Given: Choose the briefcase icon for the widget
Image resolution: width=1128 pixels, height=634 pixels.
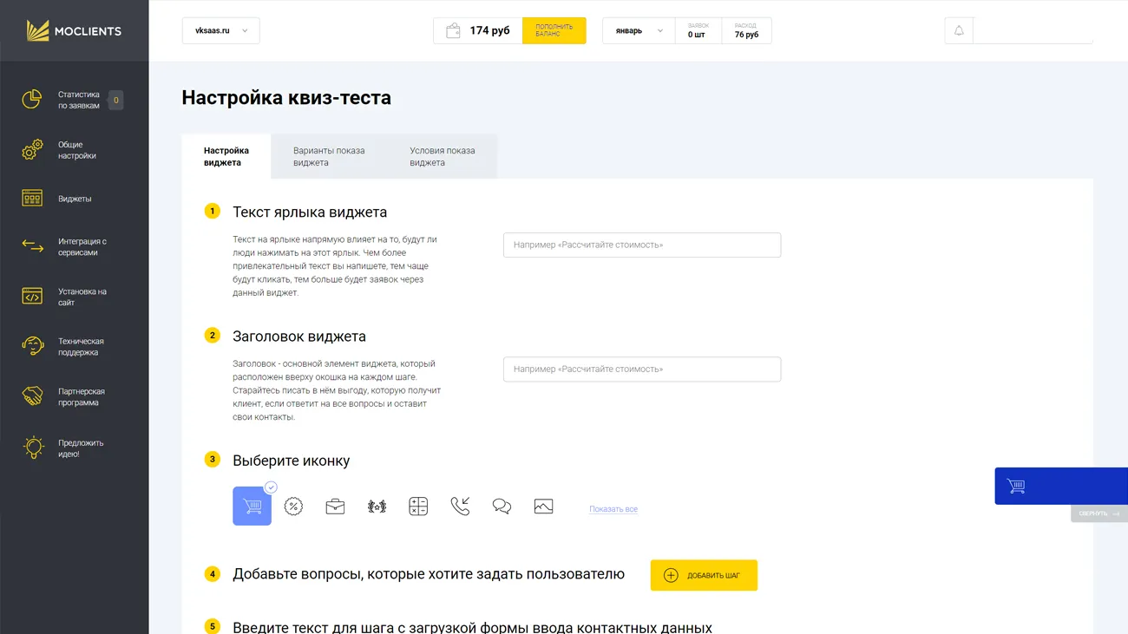Looking at the screenshot, I should (335, 507).
